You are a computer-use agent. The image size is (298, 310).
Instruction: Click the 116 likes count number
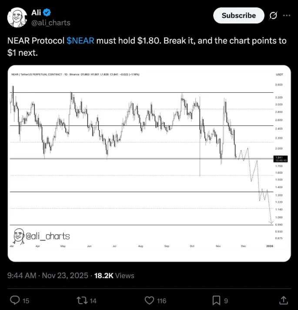click(162, 300)
